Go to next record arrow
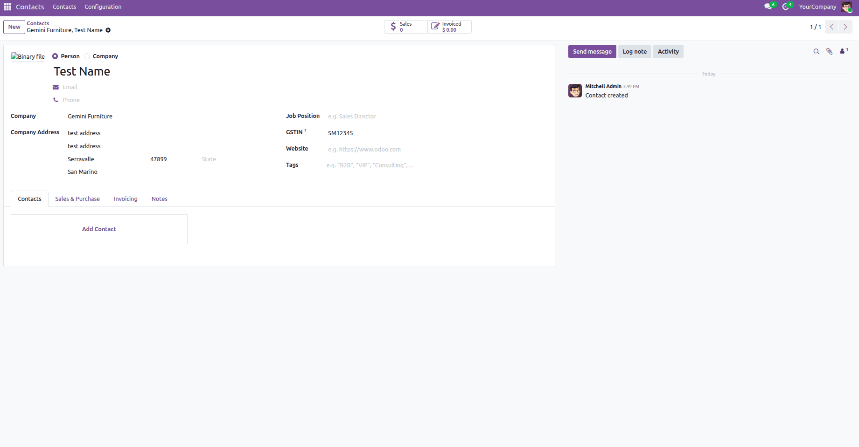859x447 pixels. click(x=845, y=27)
